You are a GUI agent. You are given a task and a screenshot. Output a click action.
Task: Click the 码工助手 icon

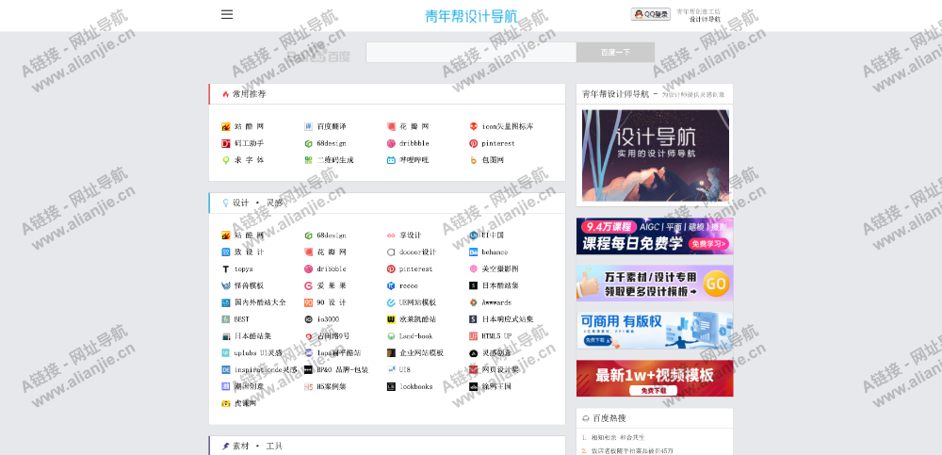pos(226,143)
